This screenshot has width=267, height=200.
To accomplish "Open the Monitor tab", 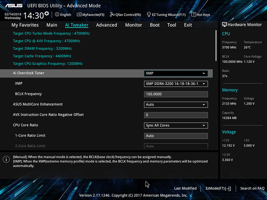I will click(133, 25).
